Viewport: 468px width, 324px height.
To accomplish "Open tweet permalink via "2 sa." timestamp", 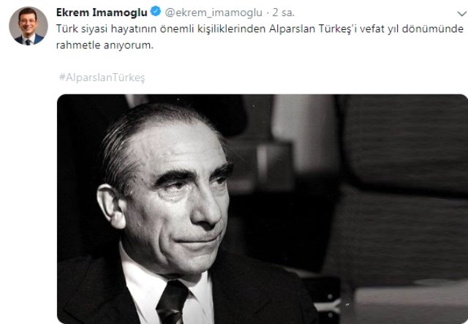I will point(283,12).
